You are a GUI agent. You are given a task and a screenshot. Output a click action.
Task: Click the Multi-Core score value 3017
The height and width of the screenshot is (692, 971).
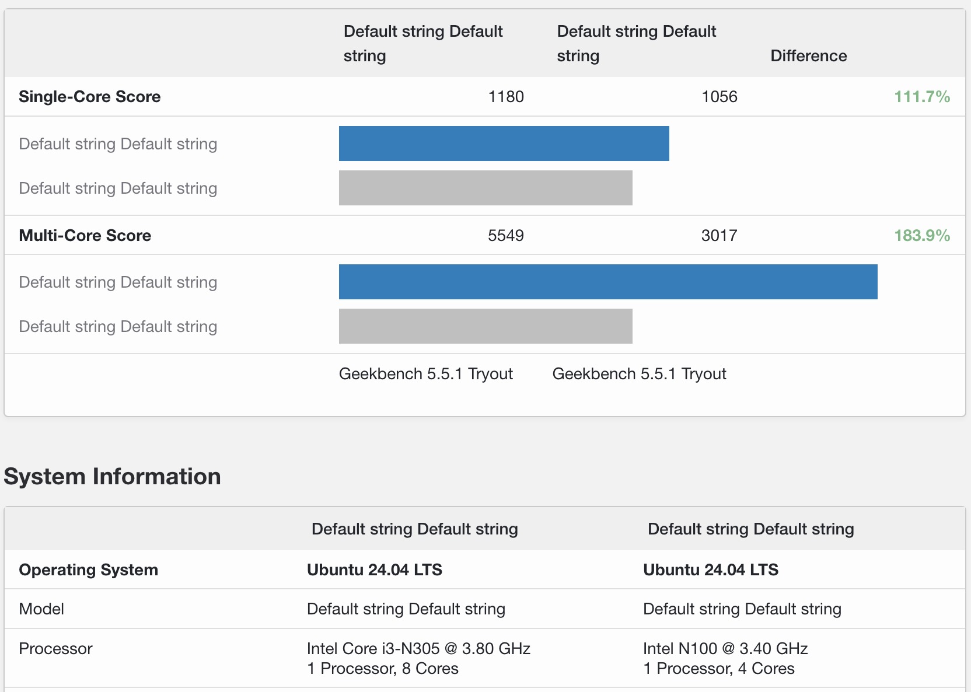(x=719, y=236)
